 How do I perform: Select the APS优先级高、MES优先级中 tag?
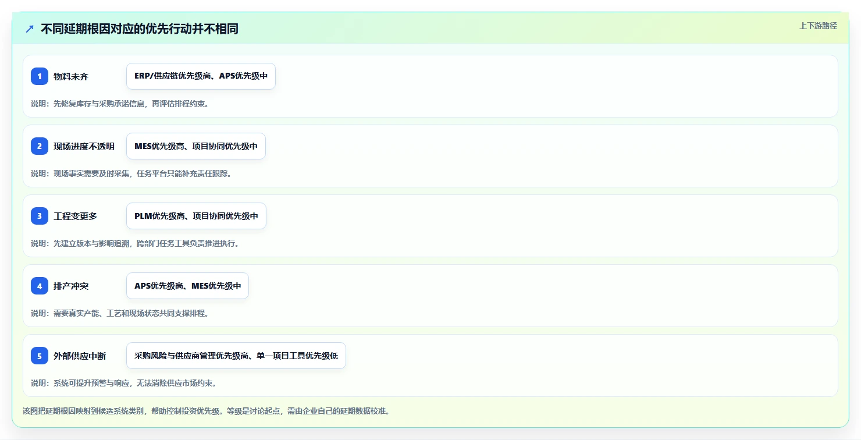pos(187,286)
